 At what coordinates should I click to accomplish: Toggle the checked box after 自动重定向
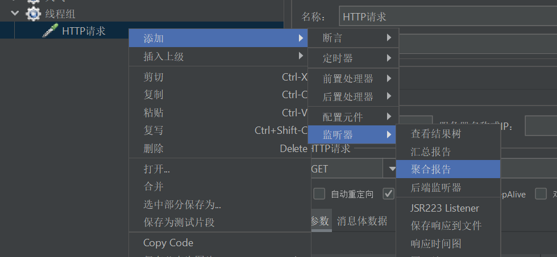pos(389,194)
